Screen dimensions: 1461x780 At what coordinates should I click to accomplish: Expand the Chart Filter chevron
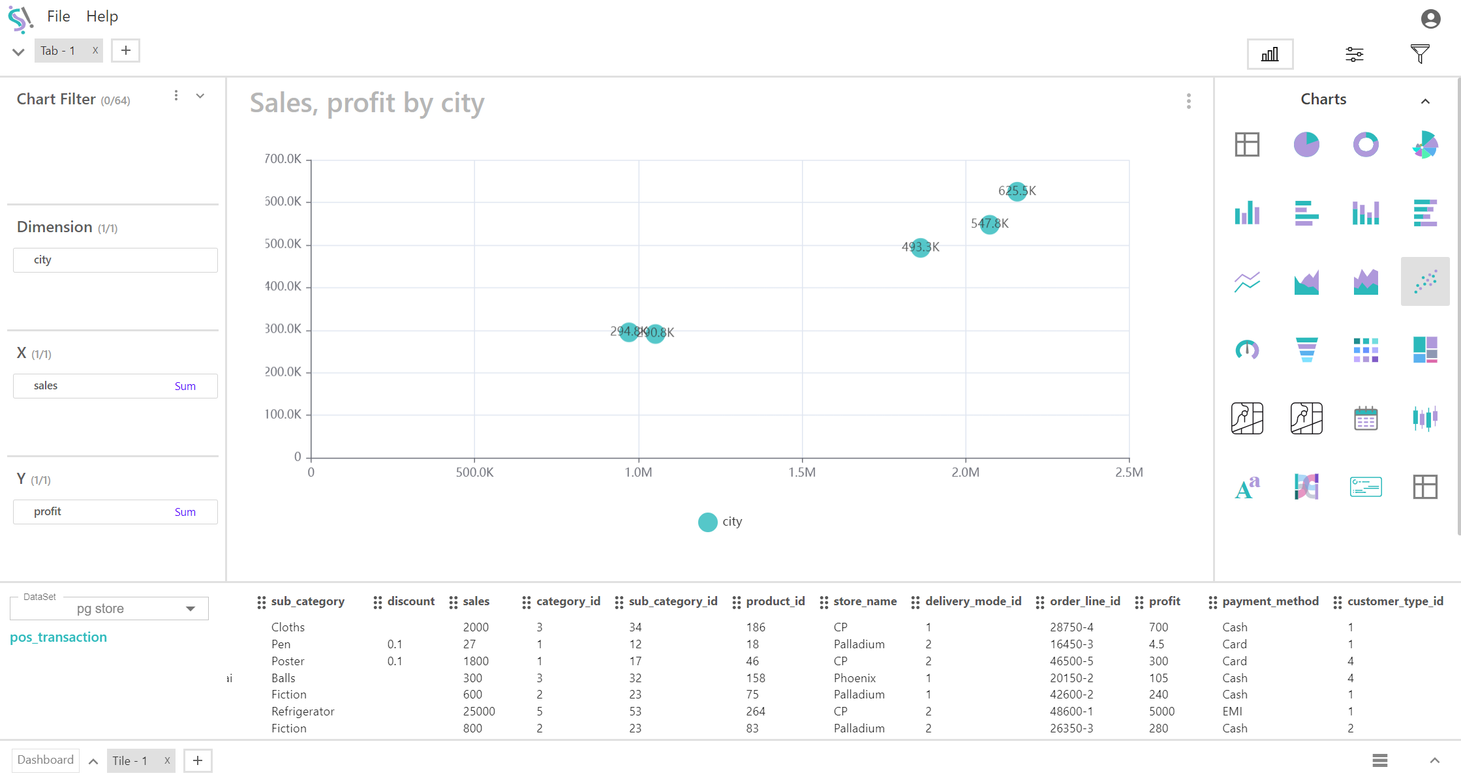click(200, 97)
